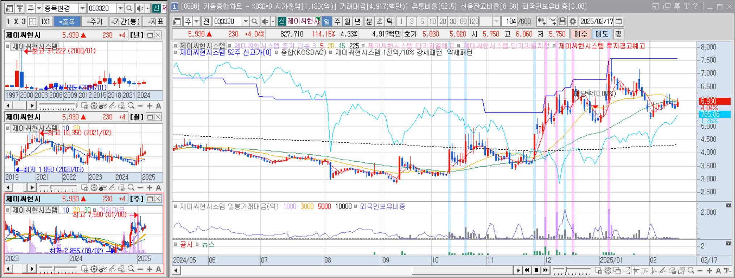
Task: Toggle the 외국인보유비중 legend marker
Action: 356,206
